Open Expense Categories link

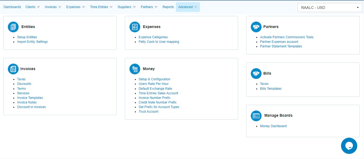(x=153, y=37)
